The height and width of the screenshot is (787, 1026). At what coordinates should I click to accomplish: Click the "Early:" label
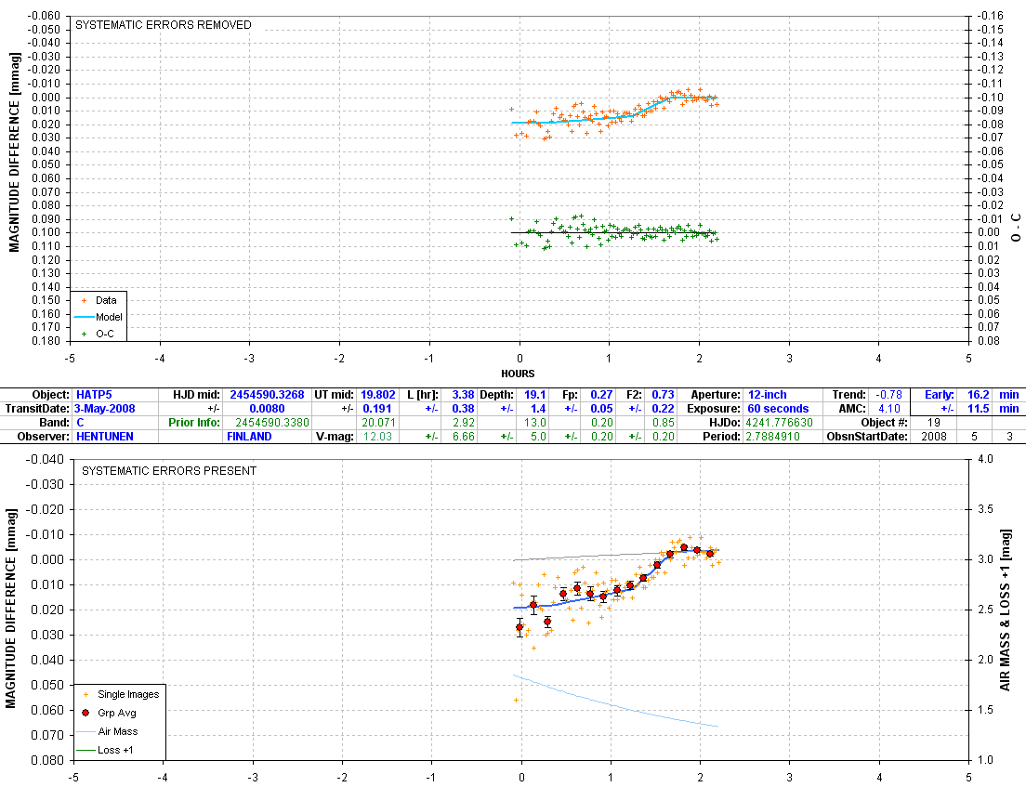point(940,395)
